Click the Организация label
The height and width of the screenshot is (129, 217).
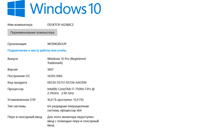(x=17, y=44)
